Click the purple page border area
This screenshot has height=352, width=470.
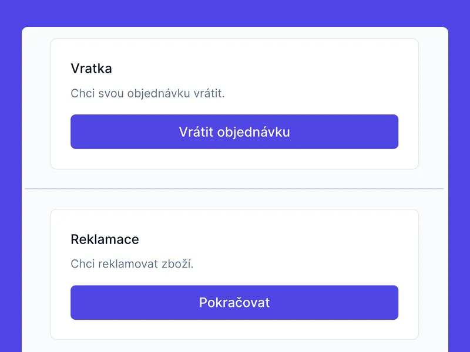coord(9,176)
